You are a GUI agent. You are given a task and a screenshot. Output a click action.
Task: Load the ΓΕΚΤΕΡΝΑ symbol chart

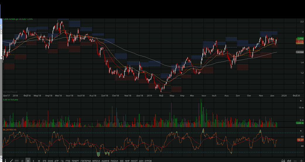point(86,161)
